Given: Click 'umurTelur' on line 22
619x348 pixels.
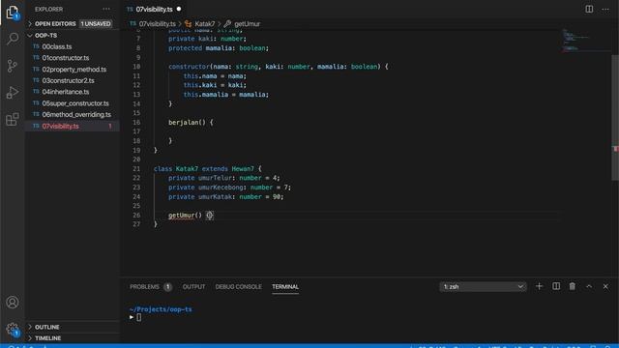Looking at the screenshot, I should 215,178.
